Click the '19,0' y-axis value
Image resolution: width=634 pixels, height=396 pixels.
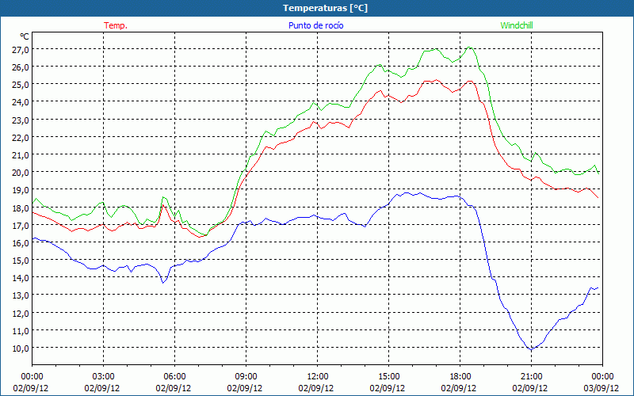21,190
